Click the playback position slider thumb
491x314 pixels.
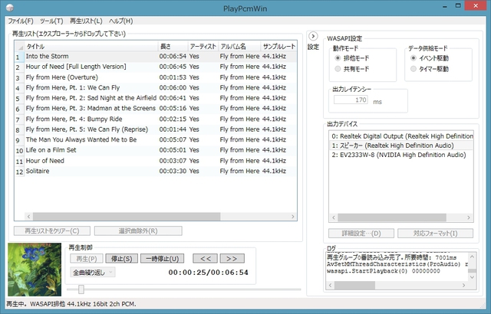[x=82, y=289]
